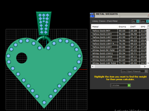Viewport: 149px width, 111px height.
Task: Select the Yellow Gold:18KY R... row
Action: pyautogui.click(x=119, y=44)
